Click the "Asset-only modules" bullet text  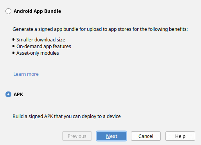coord(38,53)
